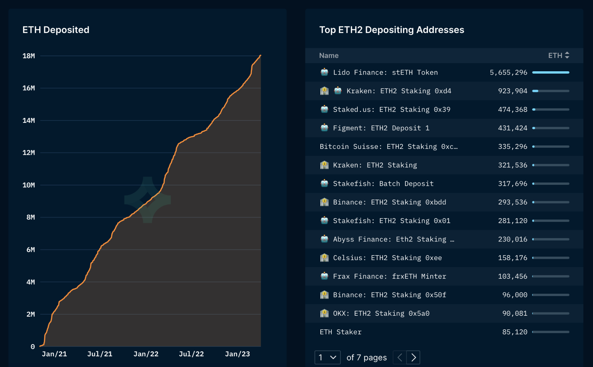The image size is (593, 367).
Task: Open Staked.us: ETH2 Staking 0x39 entry
Action: coord(392,110)
